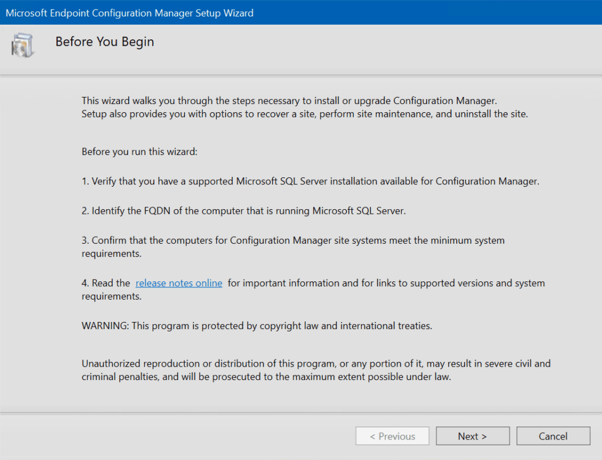602x460 pixels.
Task: Click the step 3 text about minimum system requirements
Action: pos(293,247)
